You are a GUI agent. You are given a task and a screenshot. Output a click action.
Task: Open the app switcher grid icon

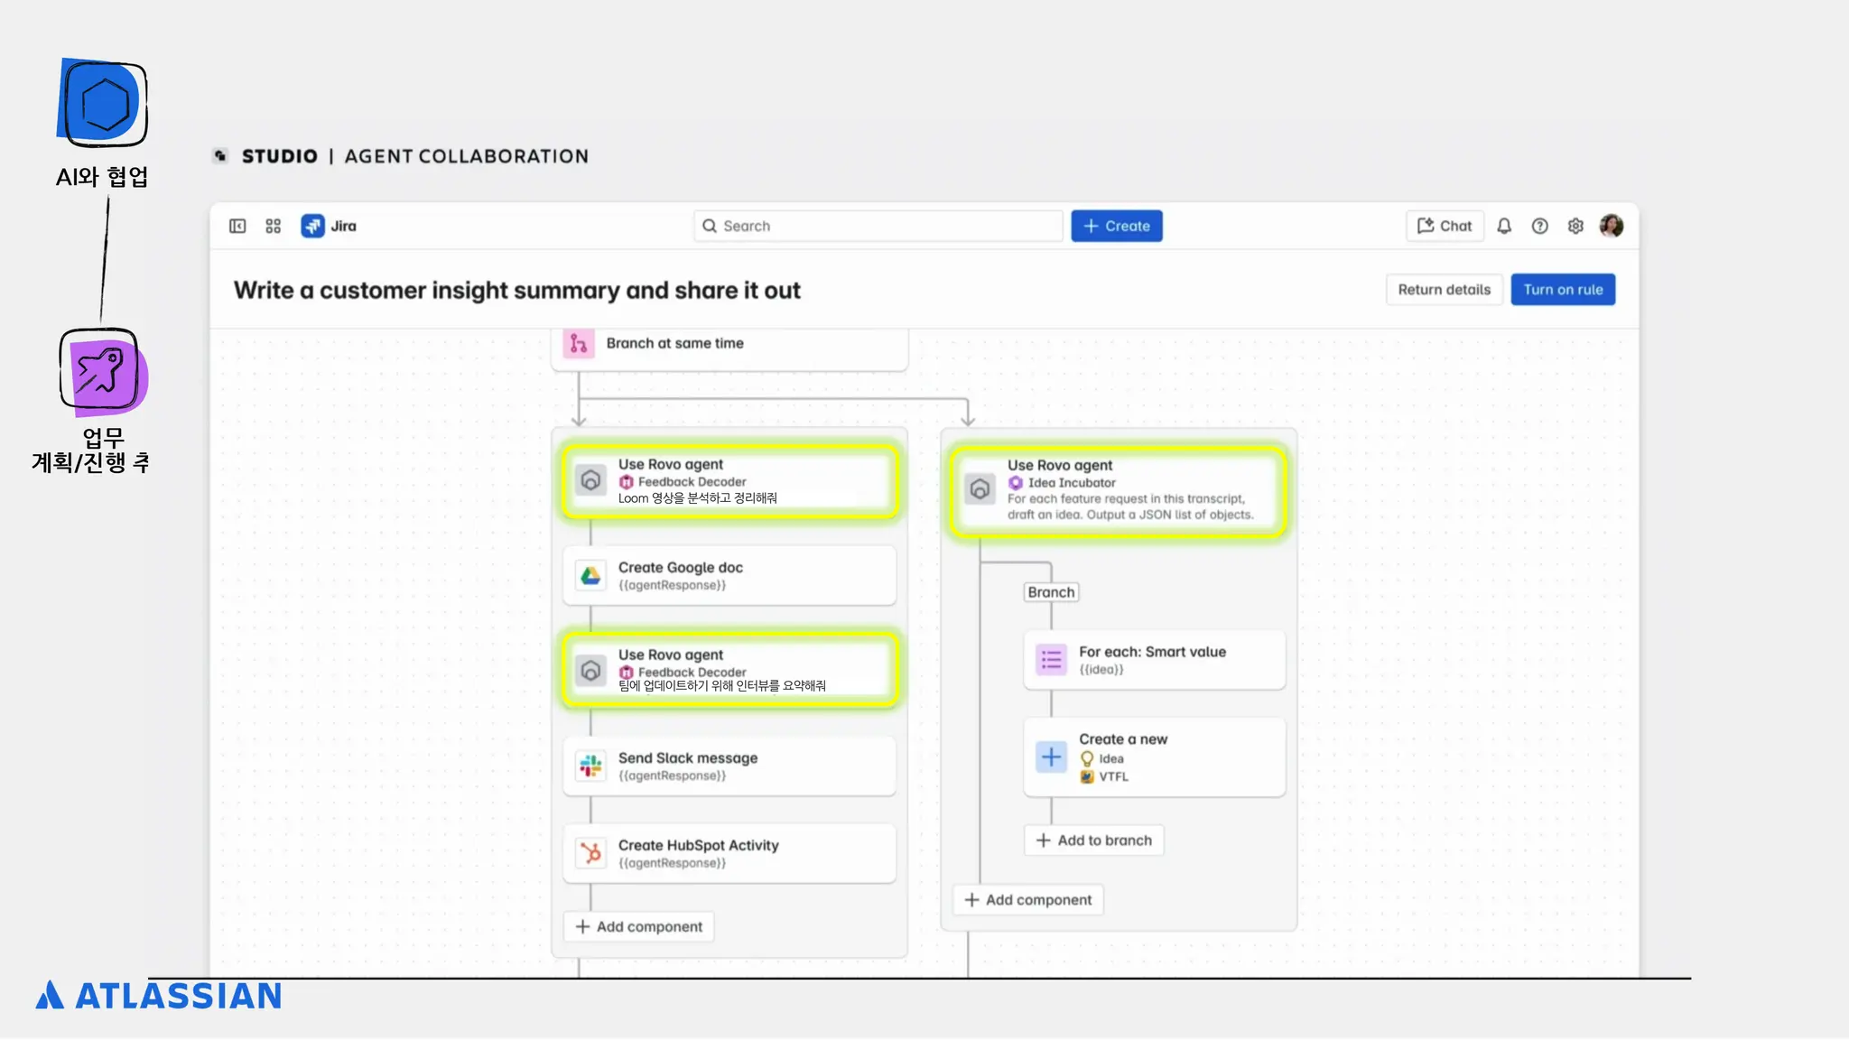click(274, 226)
